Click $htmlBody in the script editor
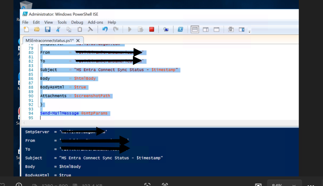This screenshot has height=186, width=323. pyautogui.click(x=85, y=78)
